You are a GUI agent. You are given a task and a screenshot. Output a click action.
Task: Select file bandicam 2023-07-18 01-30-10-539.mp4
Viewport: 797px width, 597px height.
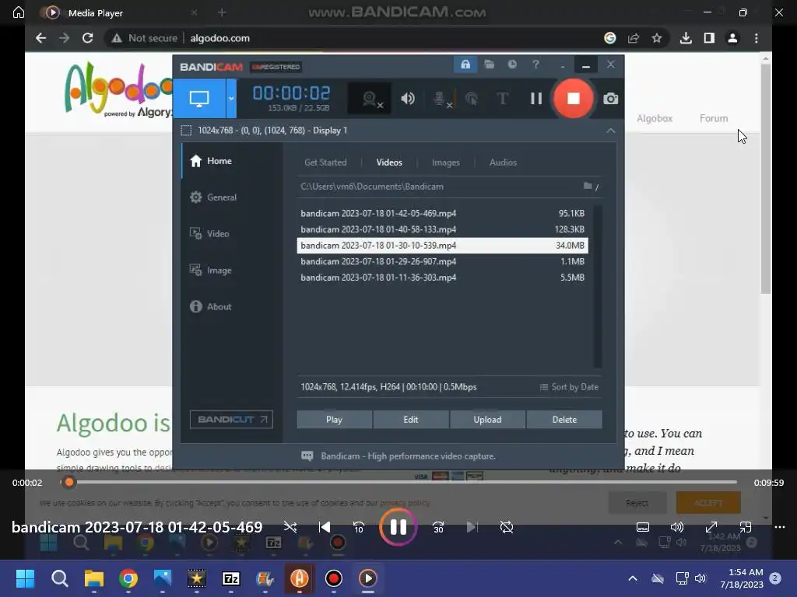click(442, 246)
